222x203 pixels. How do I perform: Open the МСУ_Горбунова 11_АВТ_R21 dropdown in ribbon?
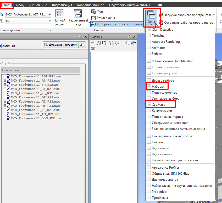[x=49, y=15]
